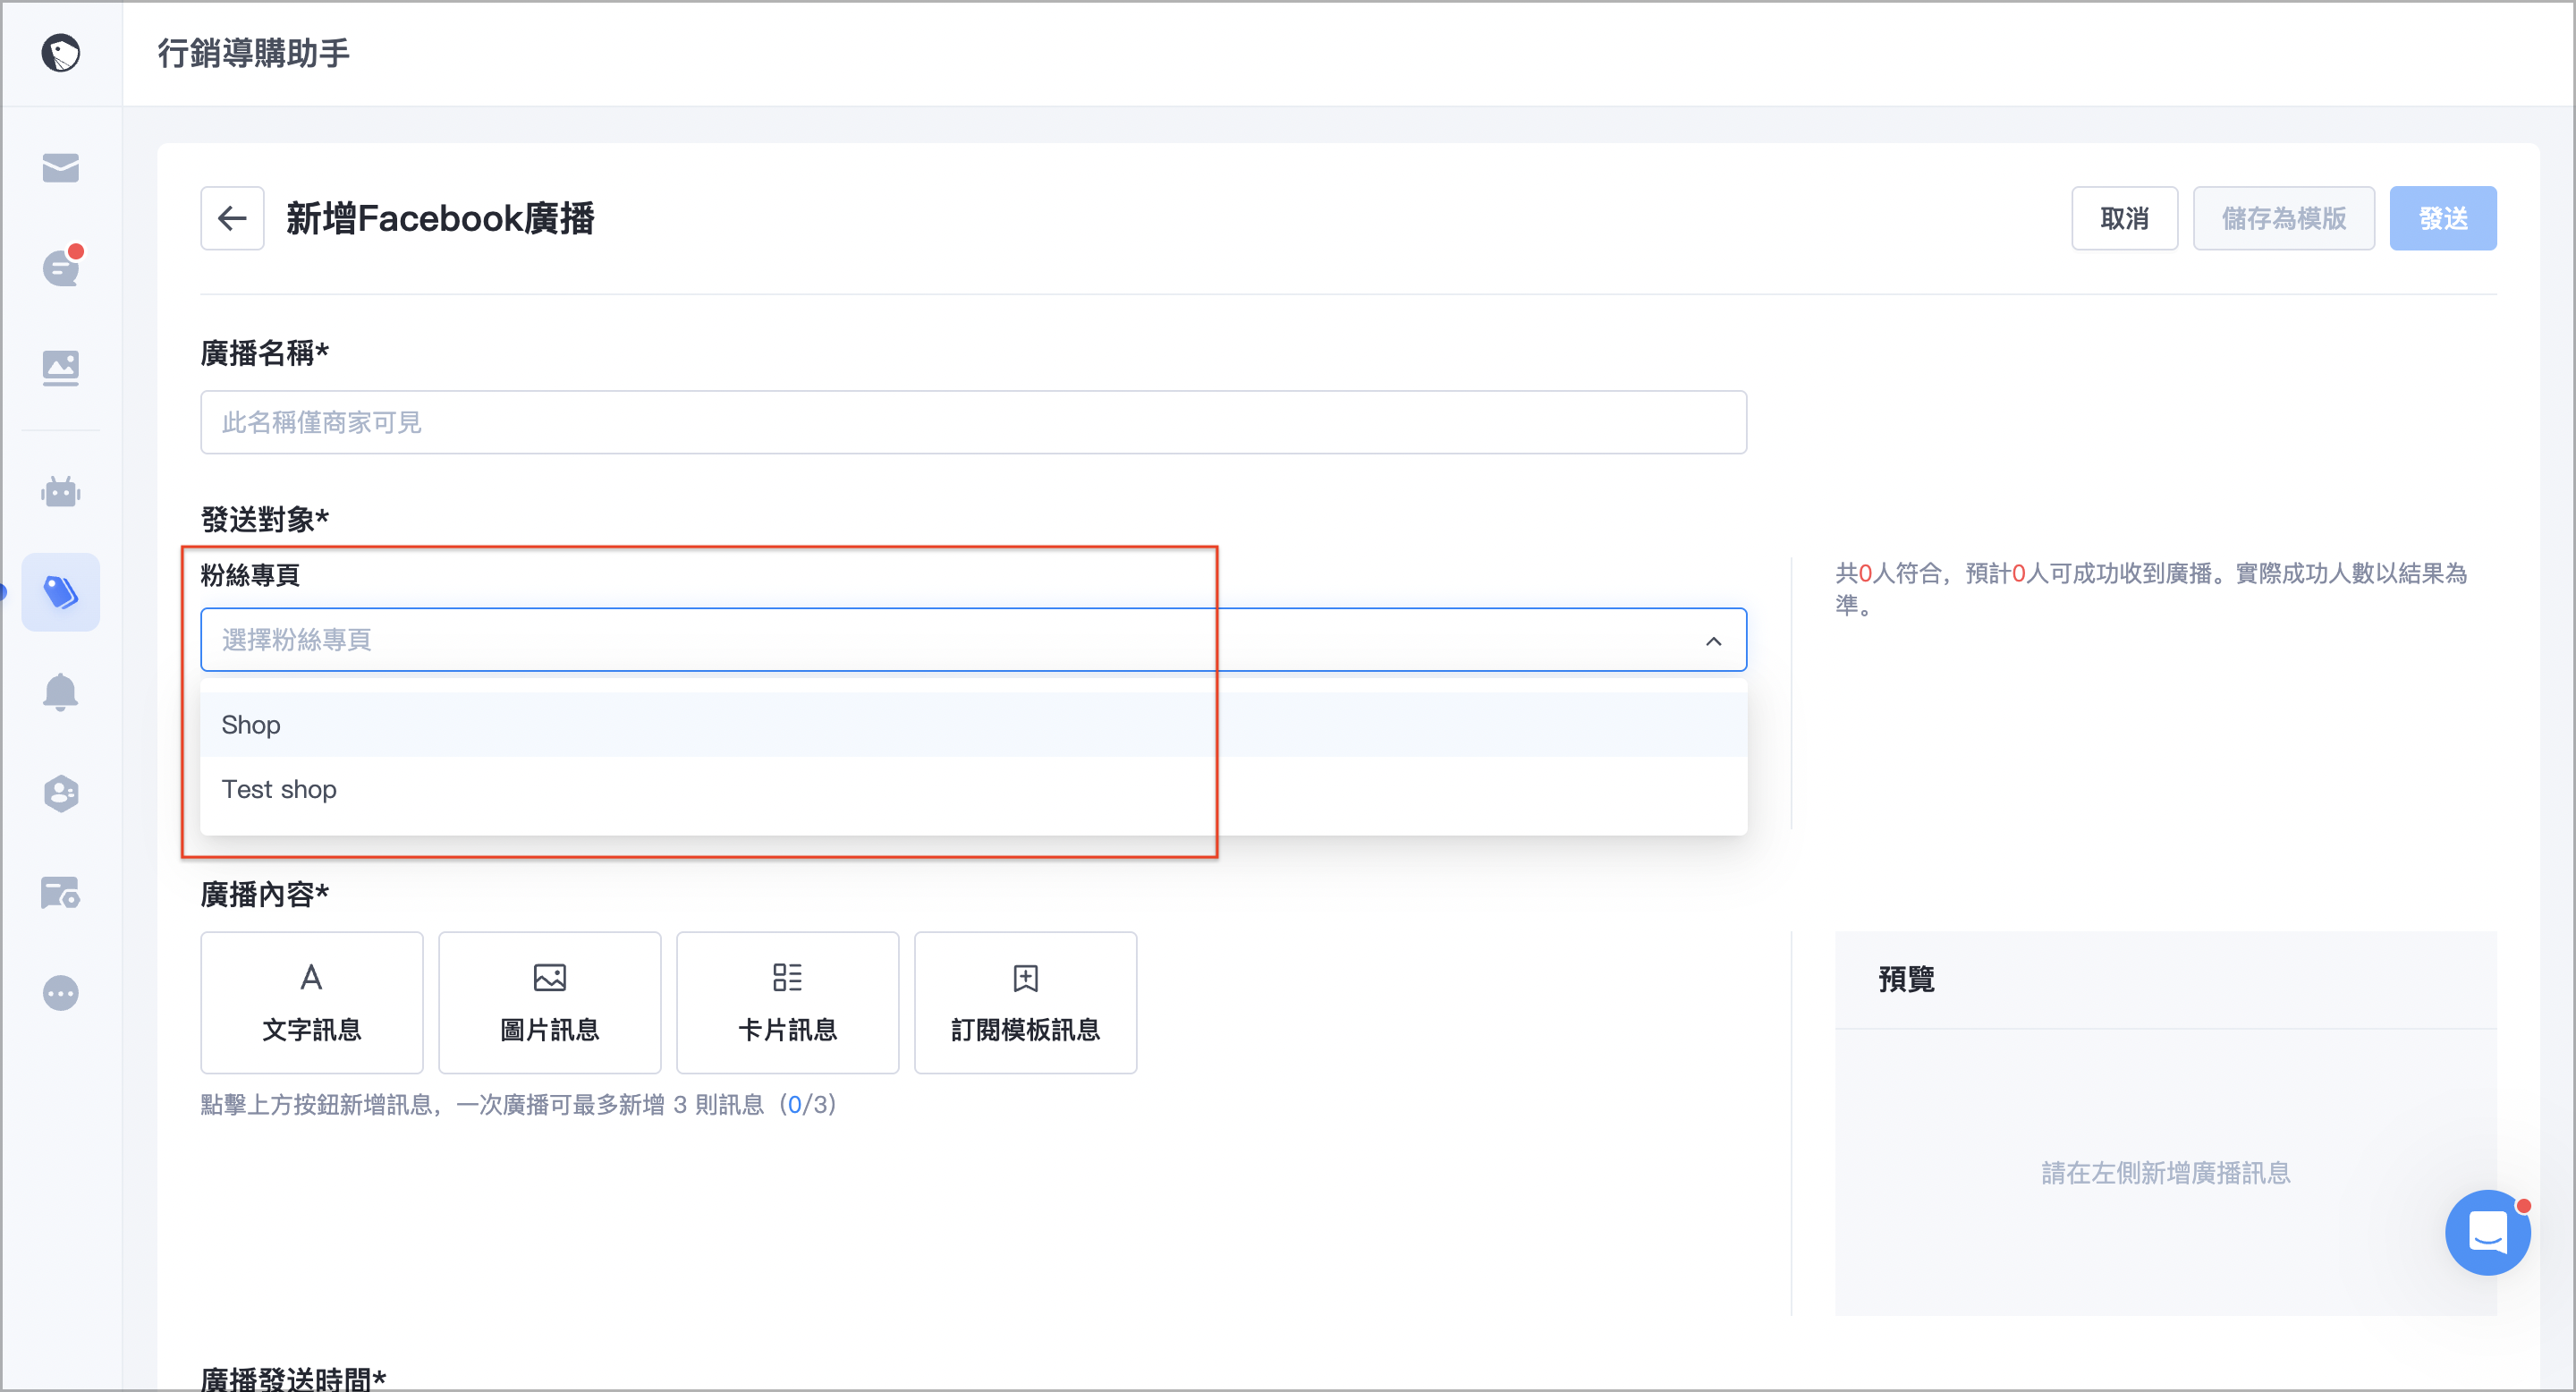Click the 行銷導購助手 header title

[254, 53]
